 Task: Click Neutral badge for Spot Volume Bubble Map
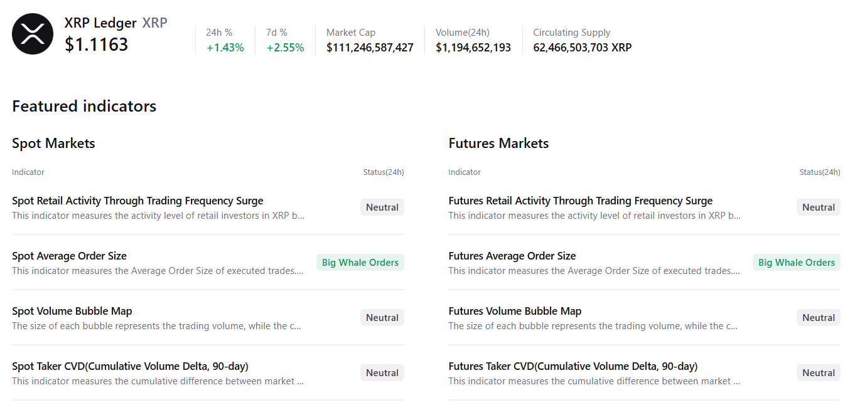tap(382, 318)
